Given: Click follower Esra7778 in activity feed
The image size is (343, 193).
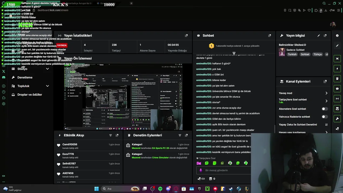Looking at the screenshot, I should pyautogui.click(x=68, y=154).
